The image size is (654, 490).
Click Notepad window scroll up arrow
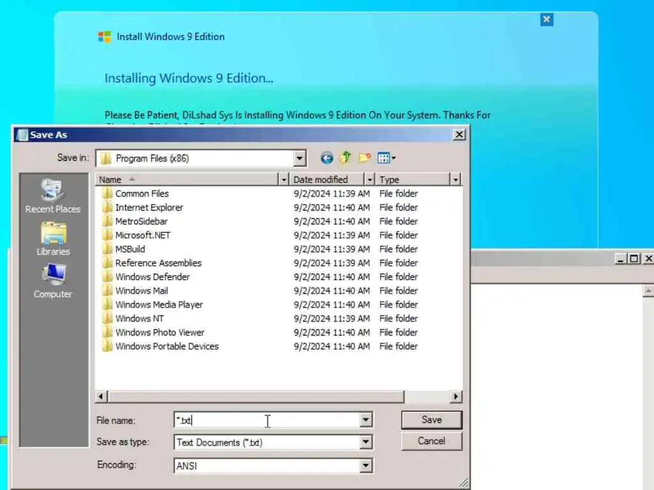648,291
